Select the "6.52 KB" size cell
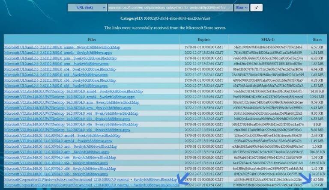 tap(317, 47)
